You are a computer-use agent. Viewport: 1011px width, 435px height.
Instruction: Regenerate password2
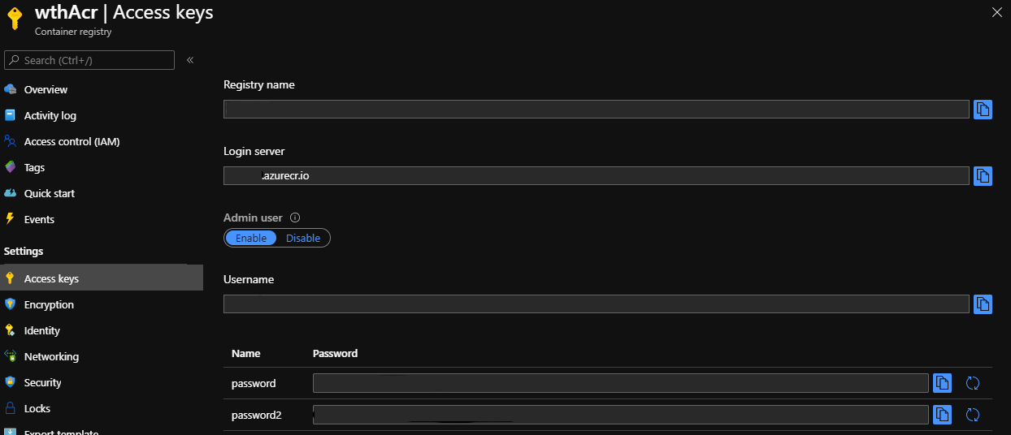[x=972, y=415]
